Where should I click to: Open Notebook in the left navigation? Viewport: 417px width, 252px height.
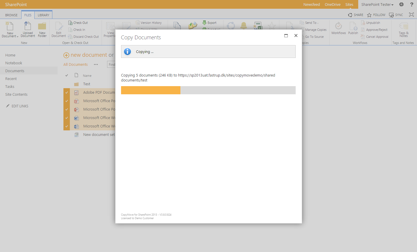click(x=14, y=63)
